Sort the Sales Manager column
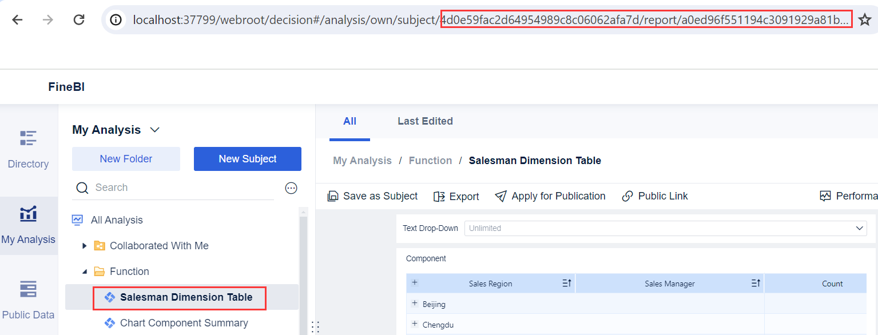This screenshot has height=335, width=878. click(x=756, y=284)
